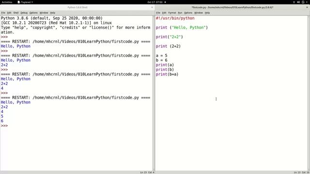Click the power icon in the top bar

click(x=303, y=2)
